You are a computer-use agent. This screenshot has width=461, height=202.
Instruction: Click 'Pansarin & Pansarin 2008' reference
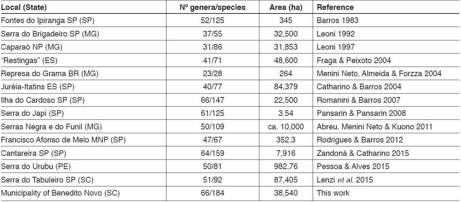(361, 113)
